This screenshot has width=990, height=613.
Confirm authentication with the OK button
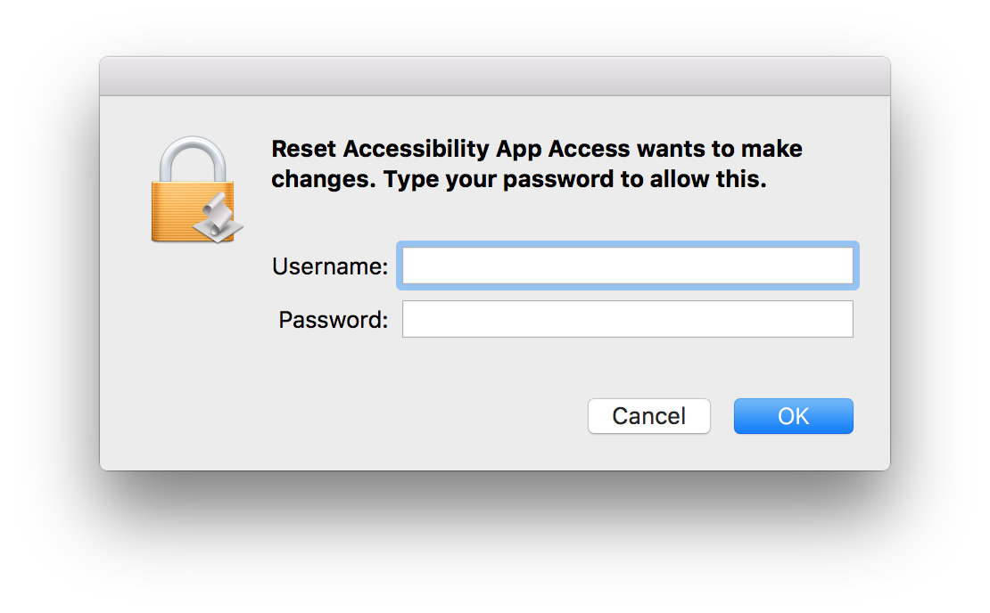793,416
